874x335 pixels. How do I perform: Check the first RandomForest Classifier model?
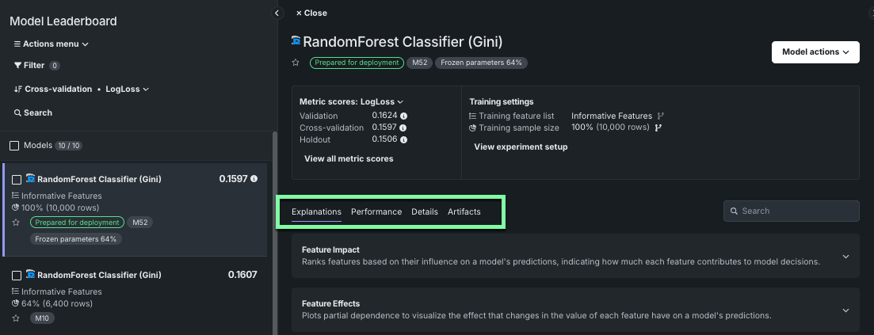click(x=17, y=180)
